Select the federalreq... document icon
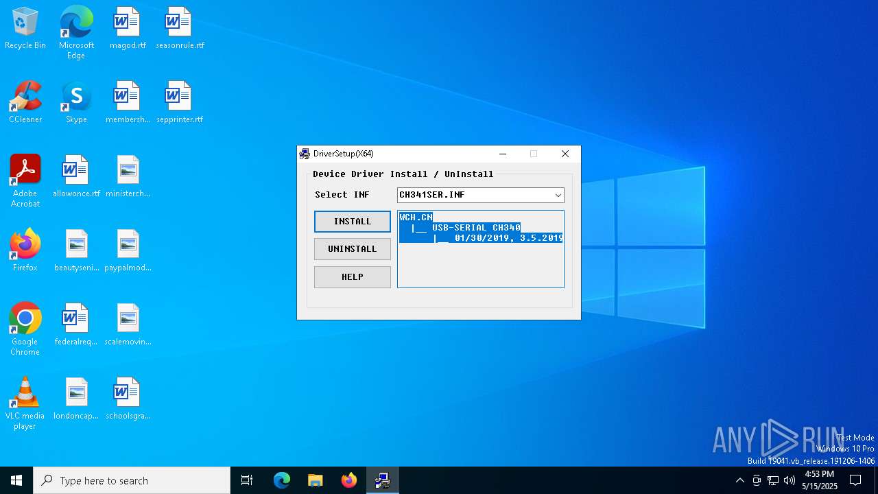The height and width of the screenshot is (494, 878). coord(76,325)
